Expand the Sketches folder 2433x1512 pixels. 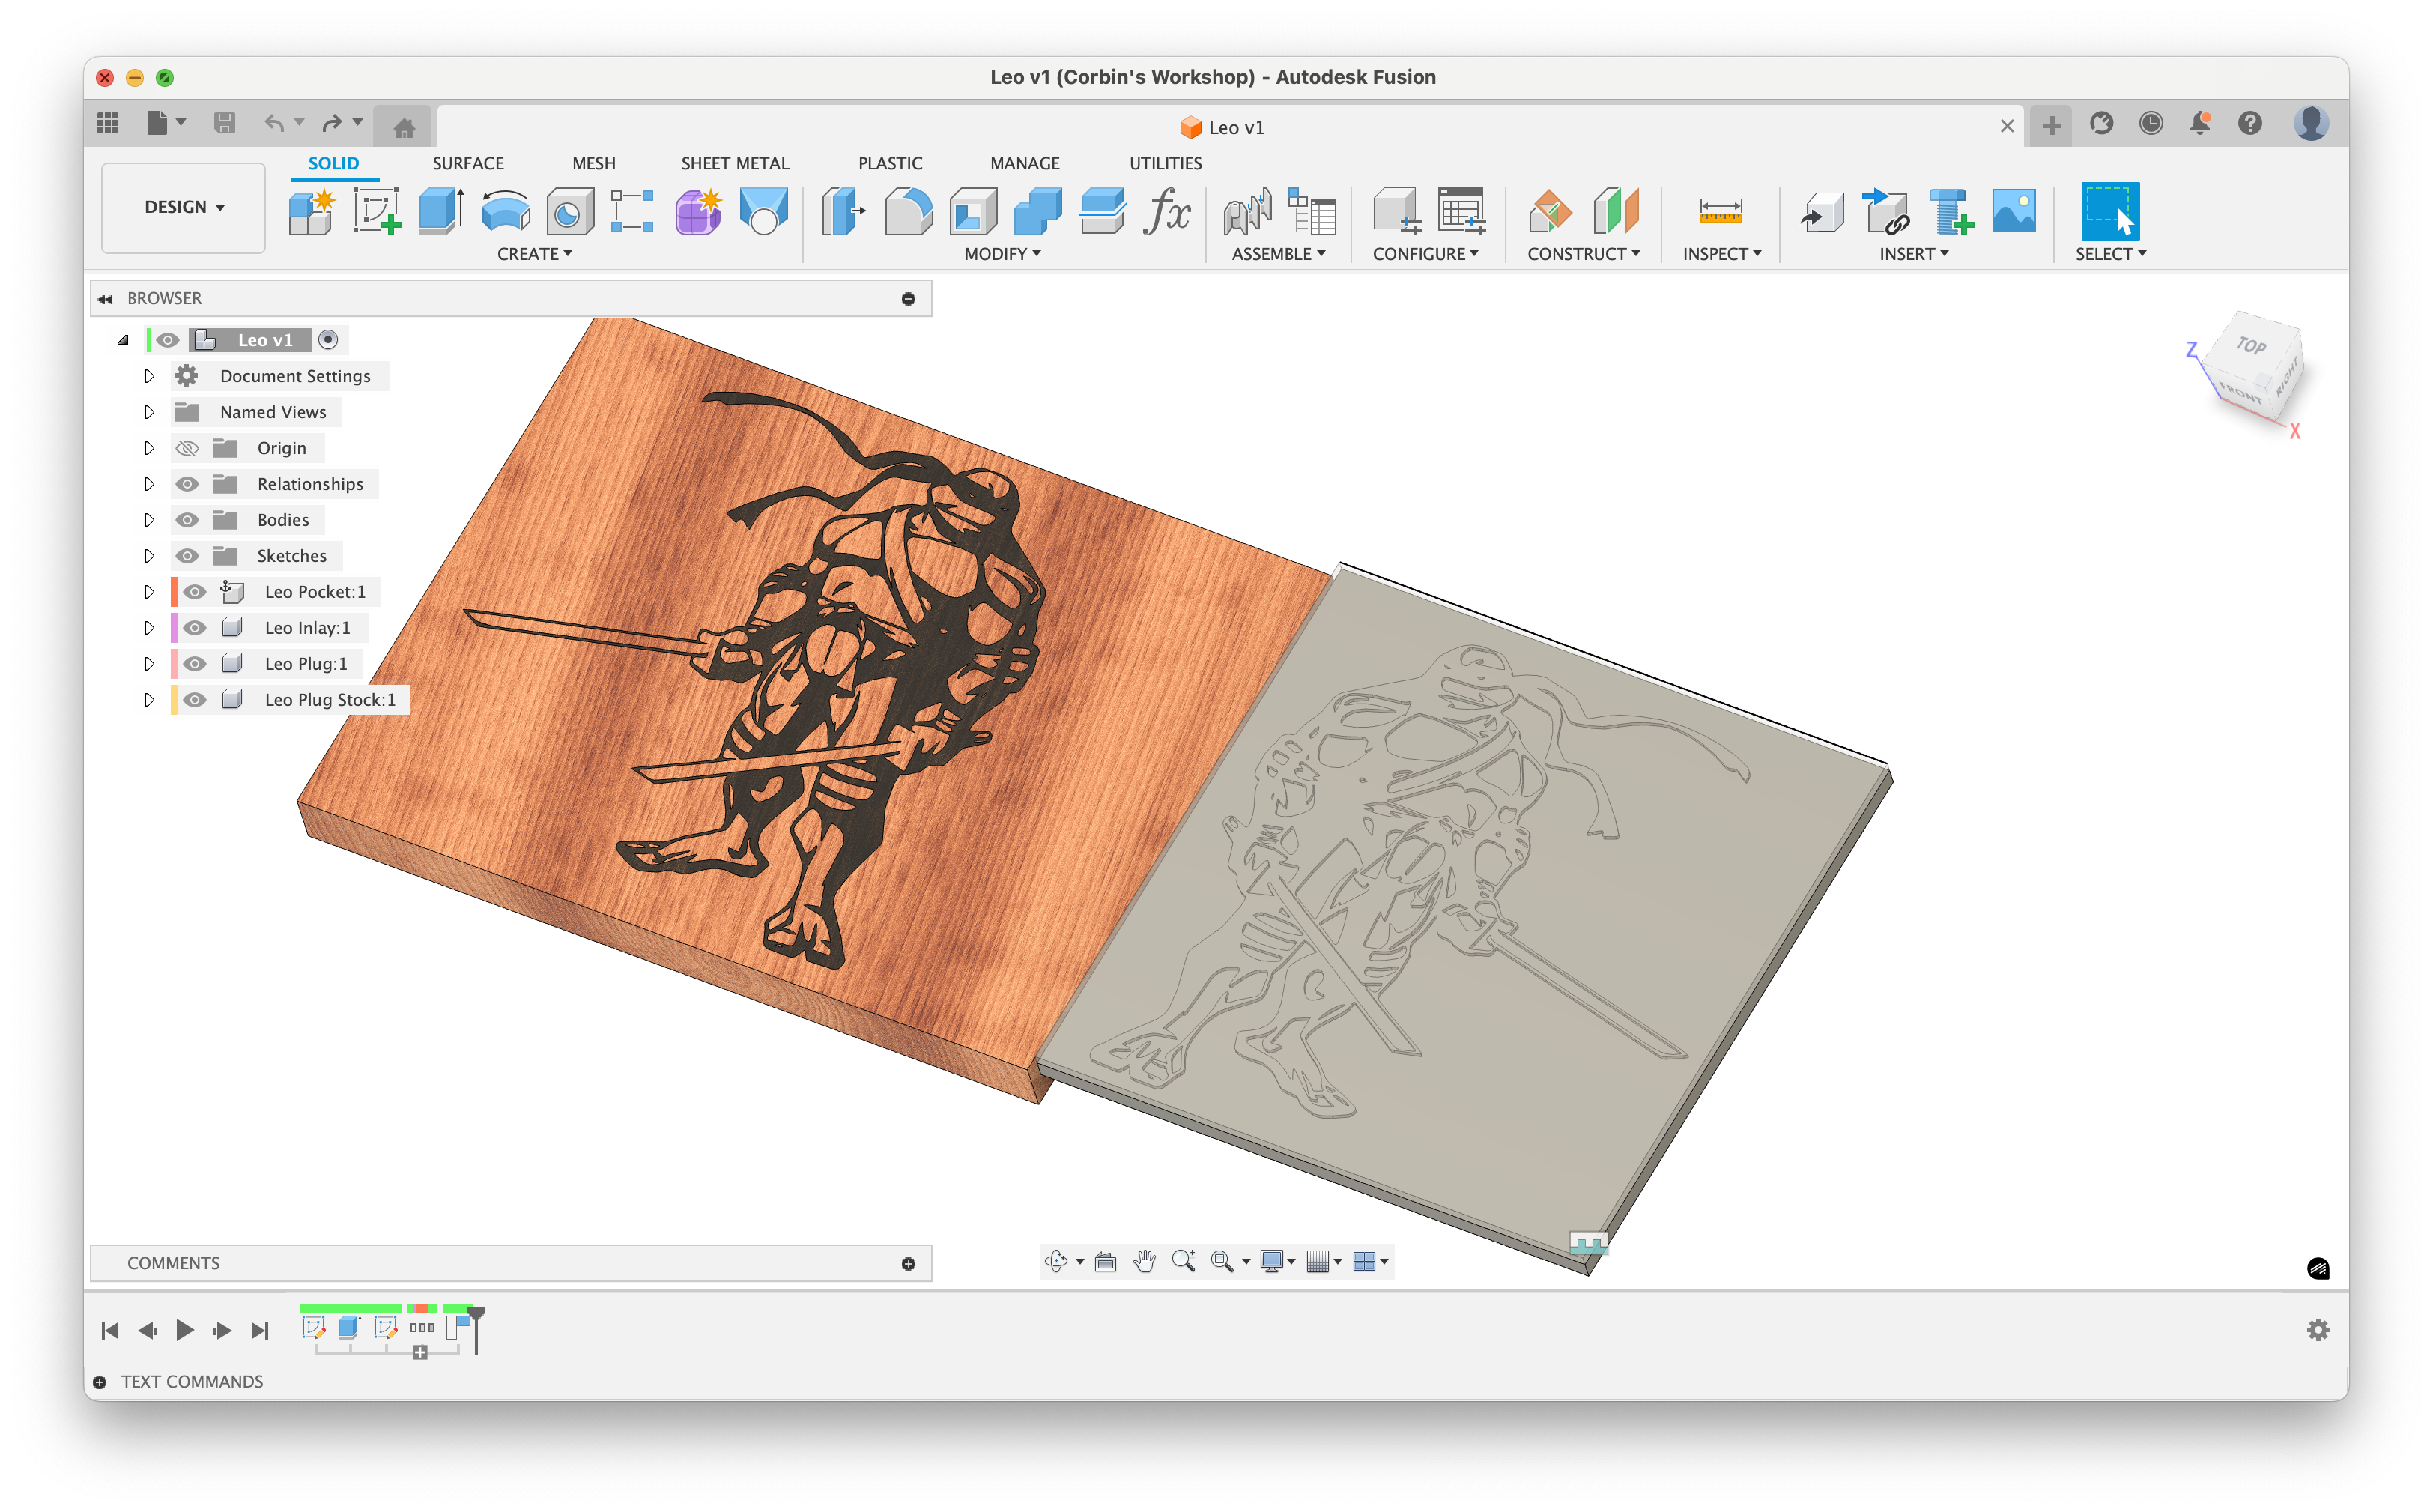click(x=149, y=556)
